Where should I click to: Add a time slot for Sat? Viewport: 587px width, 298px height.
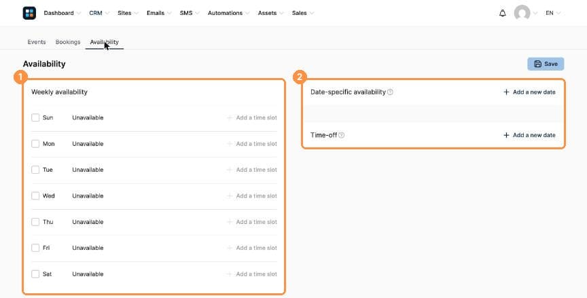pyautogui.click(x=252, y=274)
